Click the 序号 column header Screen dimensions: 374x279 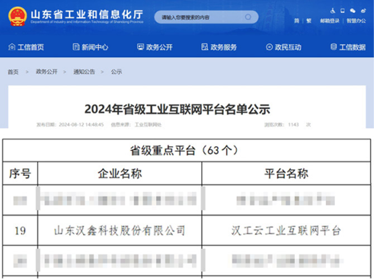(20, 174)
